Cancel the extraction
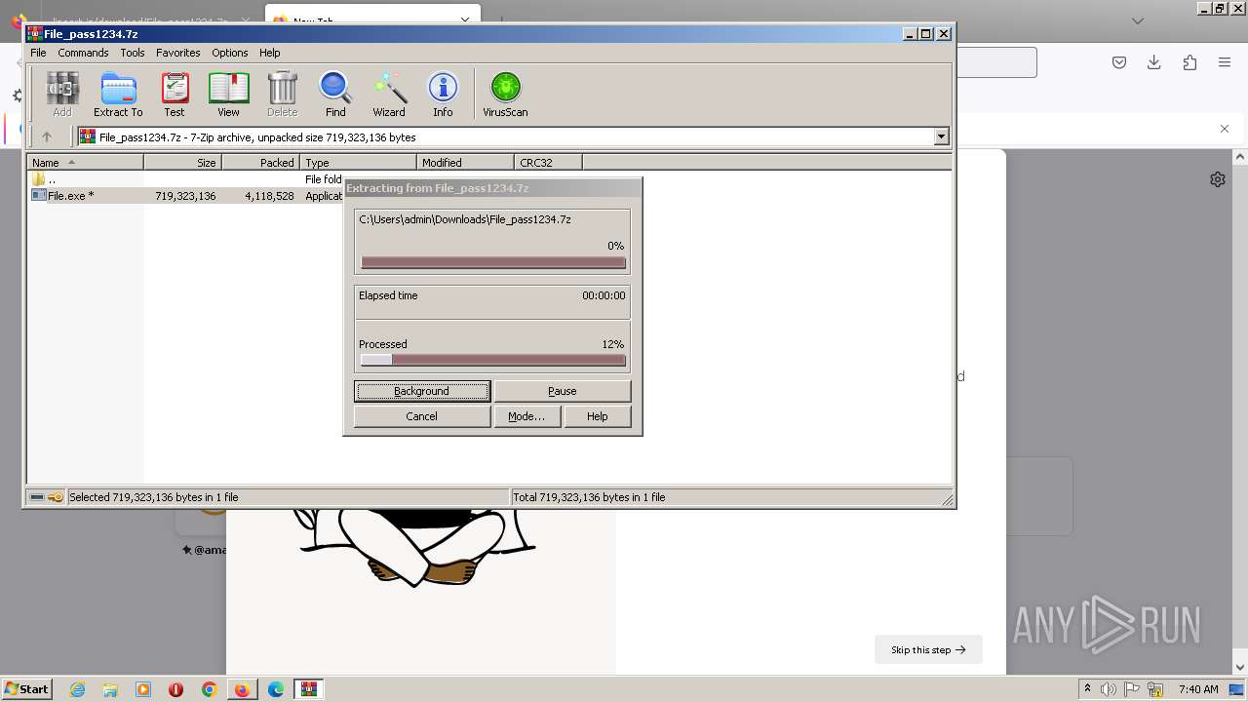Image resolution: width=1248 pixels, height=702 pixels. point(421,416)
